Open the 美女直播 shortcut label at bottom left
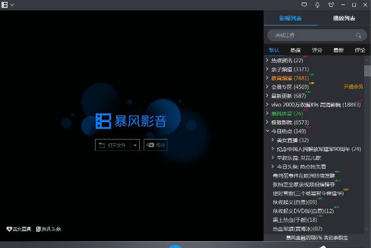Viewport: 371px width, 248px height. (22, 229)
